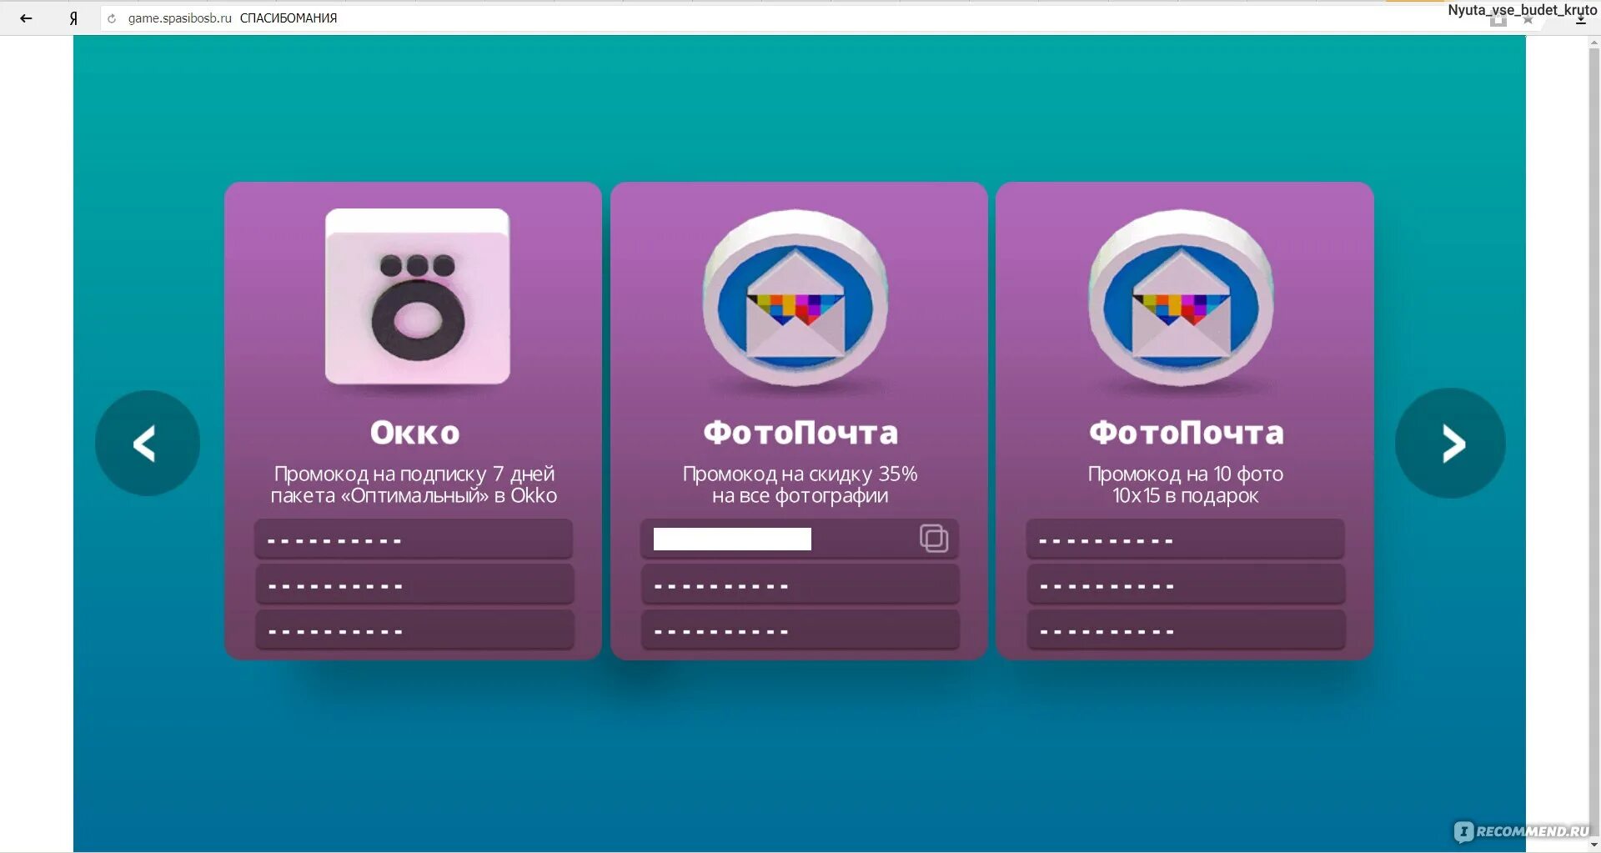Click first empty promo slot on 10 фото card
The image size is (1601, 853).
pyautogui.click(x=1185, y=539)
